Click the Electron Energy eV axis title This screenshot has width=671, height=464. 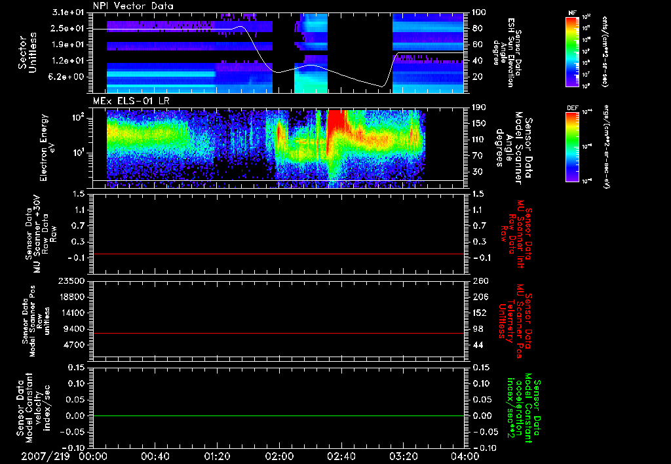pos(48,147)
